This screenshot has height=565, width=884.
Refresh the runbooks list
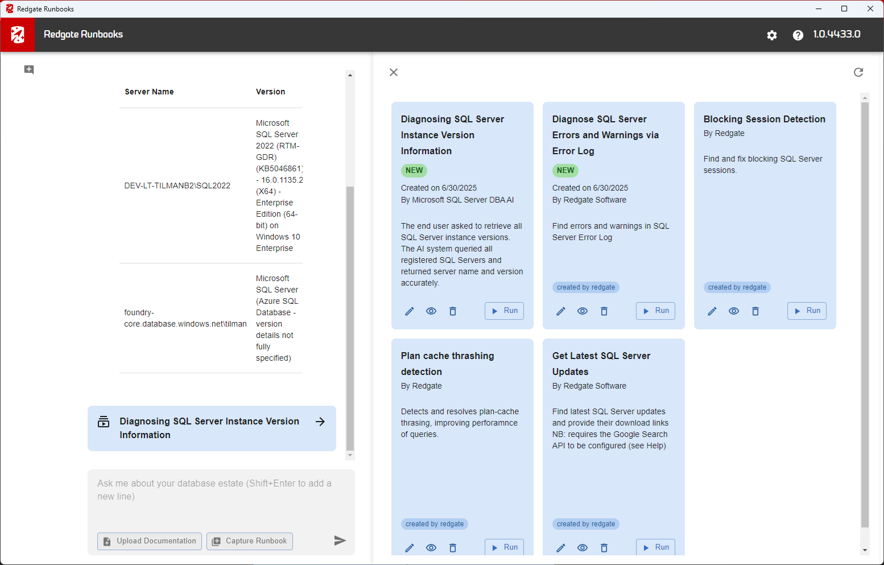(x=858, y=72)
